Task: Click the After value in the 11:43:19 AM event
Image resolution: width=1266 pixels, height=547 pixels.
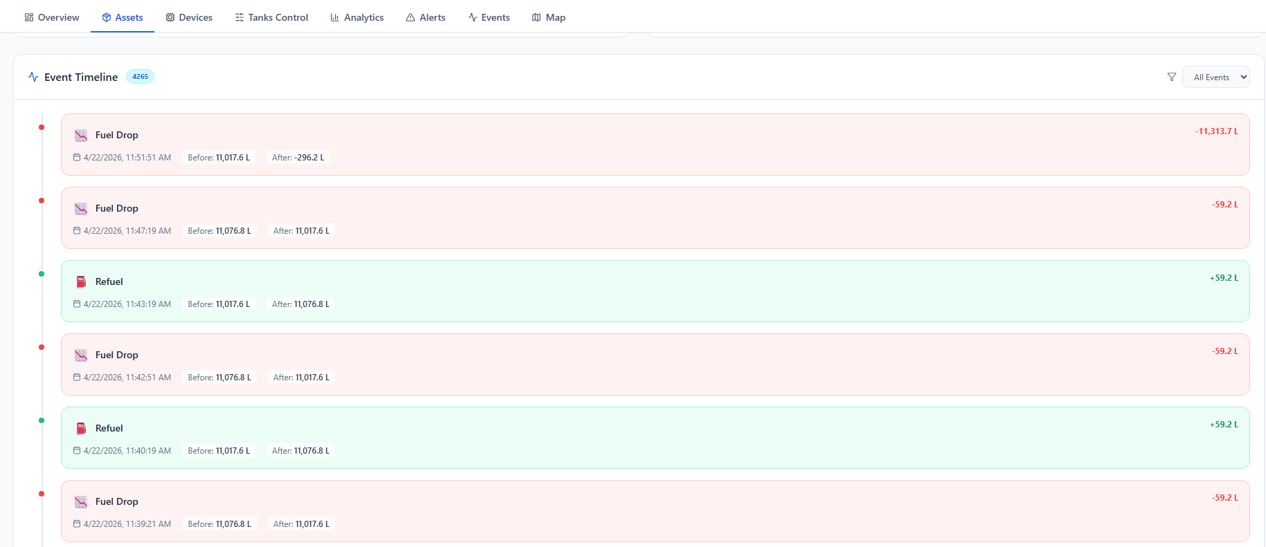Action: tap(301, 304)
